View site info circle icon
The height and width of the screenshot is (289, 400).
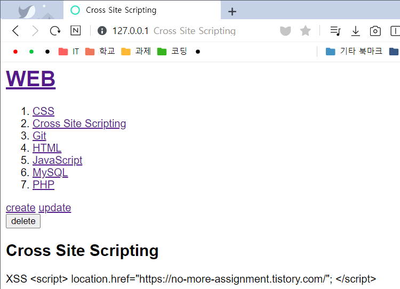pos(102,31)
